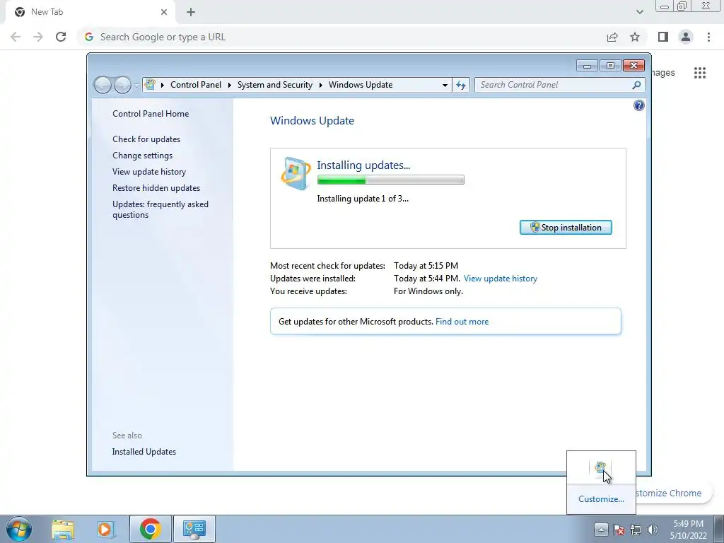
Task: Select System and Security breadcrumb
Action: point(275,85)
